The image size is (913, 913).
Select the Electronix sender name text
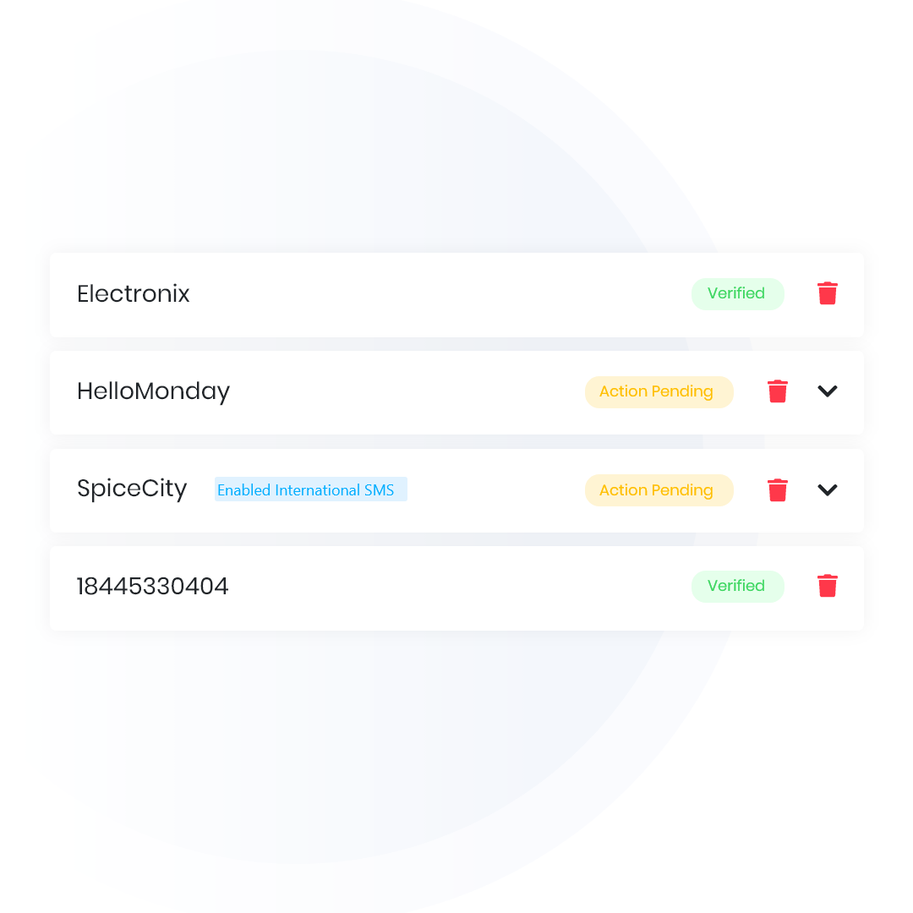coord(134,293)
